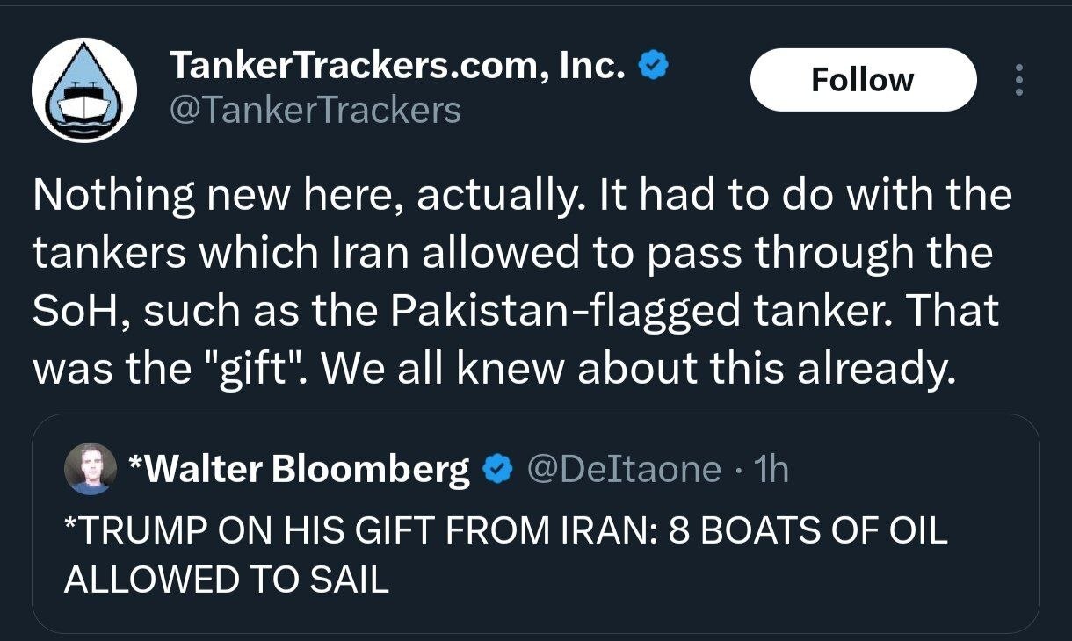Open the three-dot more options menu
Viewport: 1072px width, 641px height.
[x=1019, y=80]
